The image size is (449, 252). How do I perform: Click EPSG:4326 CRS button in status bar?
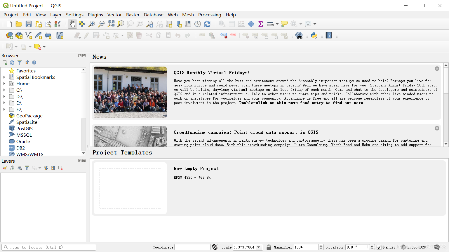click(x=413, y=247)
